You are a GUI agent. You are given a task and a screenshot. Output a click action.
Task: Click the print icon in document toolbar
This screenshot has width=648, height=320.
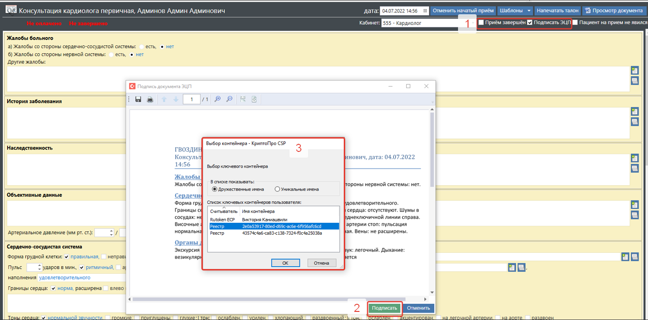pos(150,100)
